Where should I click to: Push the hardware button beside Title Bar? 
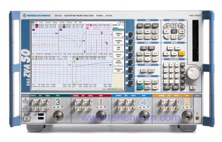tap(131, 48)
